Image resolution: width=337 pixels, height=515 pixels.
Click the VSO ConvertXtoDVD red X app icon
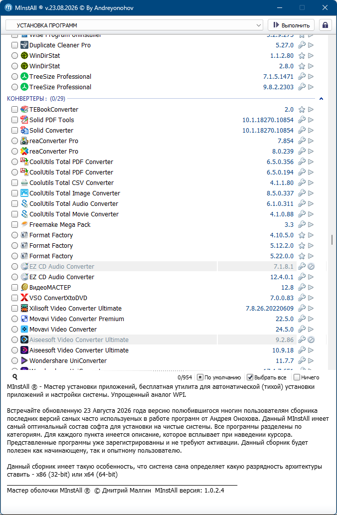point(24,298)
